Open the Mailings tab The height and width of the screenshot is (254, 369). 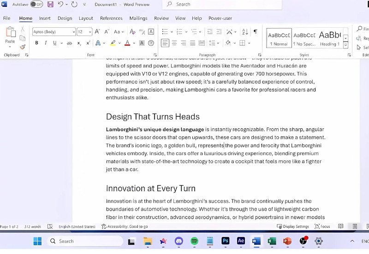pos(138,18)
